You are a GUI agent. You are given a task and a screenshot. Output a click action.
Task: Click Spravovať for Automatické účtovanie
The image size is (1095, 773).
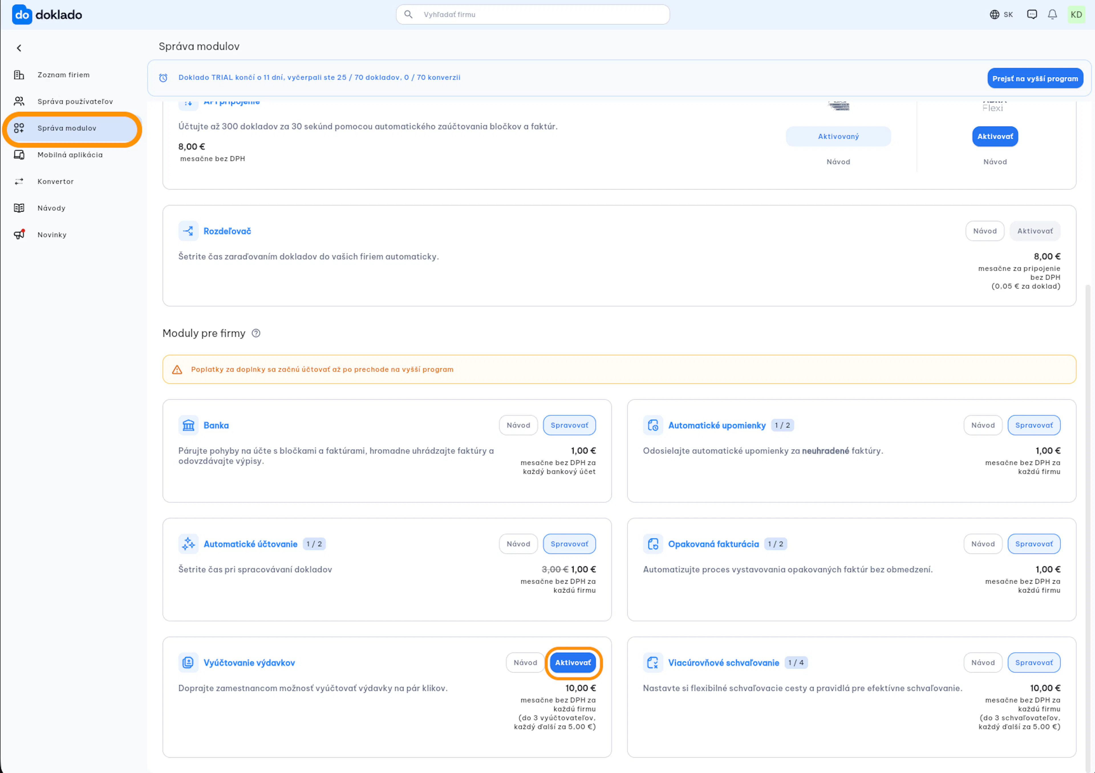click(x=569, y=544)
